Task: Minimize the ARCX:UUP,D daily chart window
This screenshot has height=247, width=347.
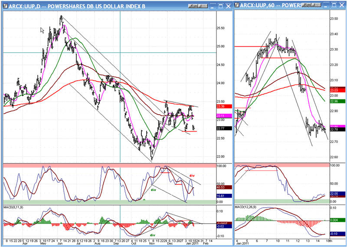Action: tap(213, 6)
